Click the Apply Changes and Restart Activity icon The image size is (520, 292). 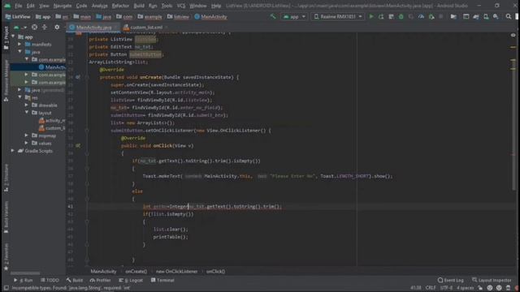[381, 16]
